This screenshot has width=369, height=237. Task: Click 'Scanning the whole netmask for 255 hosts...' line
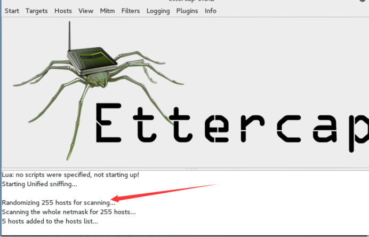click(x=69, y=212)
